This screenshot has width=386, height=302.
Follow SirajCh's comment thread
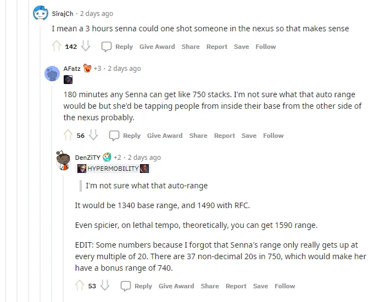pyautogui.click(x=265, y=47)
